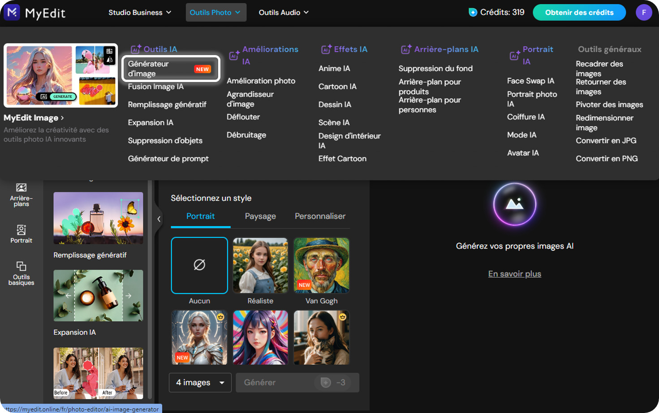Select Recadrer des images

[599, 69]
